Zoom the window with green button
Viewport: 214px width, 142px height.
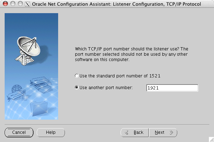(x=19, y=4)
